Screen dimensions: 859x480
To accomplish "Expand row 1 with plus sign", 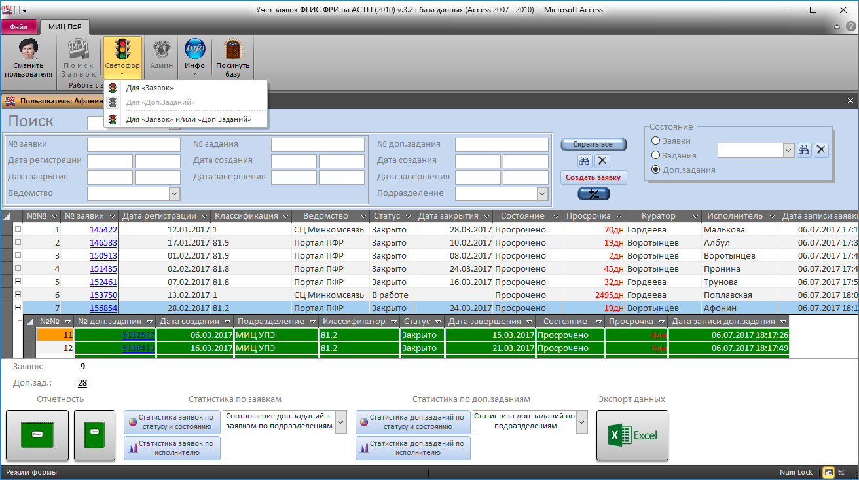I will pos(18,229).
